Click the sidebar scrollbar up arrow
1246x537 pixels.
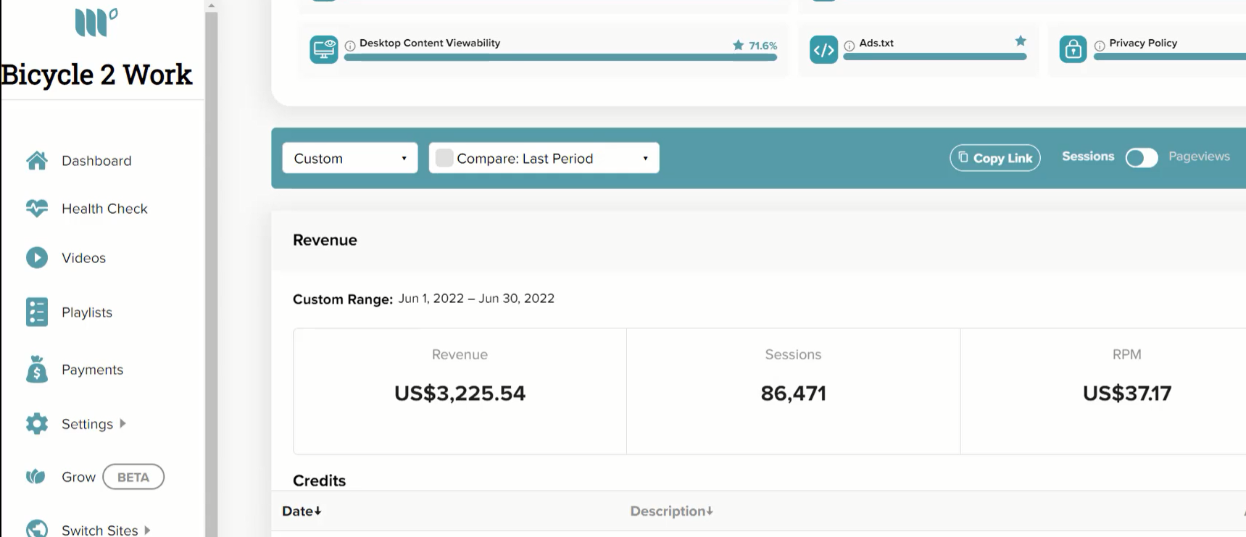point(211,6)
